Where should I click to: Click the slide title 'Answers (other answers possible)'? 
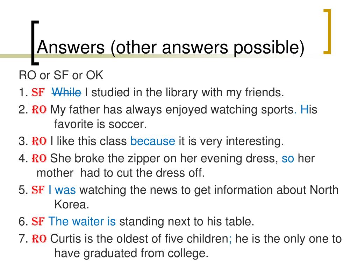(171, 48)
